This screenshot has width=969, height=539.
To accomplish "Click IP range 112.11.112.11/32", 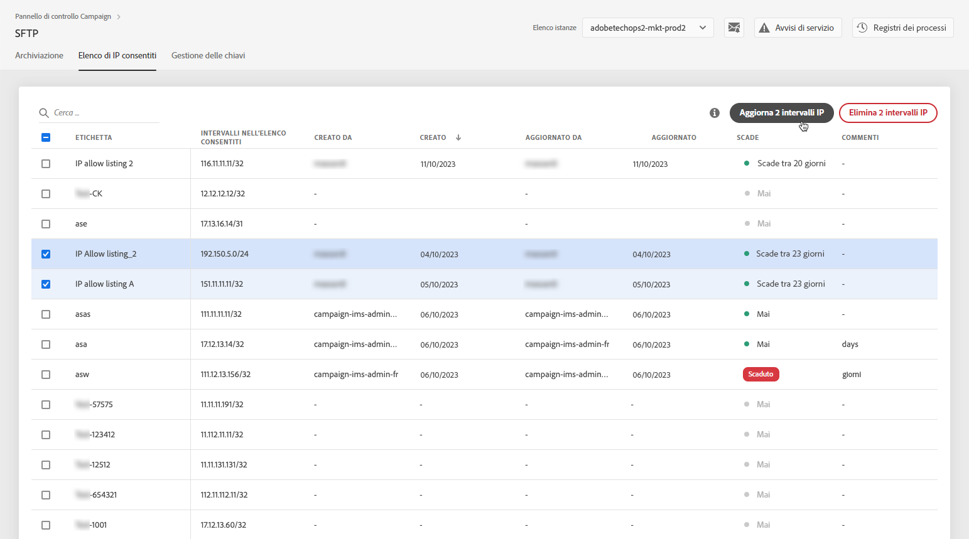I will (224, 495).
